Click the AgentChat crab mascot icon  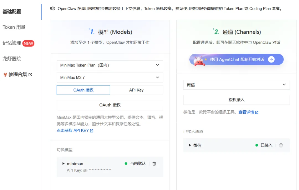(x=199, y=61)
